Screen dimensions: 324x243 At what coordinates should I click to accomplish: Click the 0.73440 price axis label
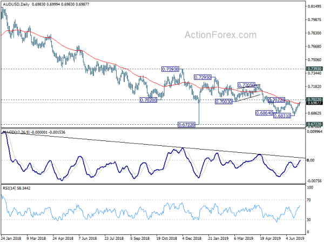coord(314,73)
